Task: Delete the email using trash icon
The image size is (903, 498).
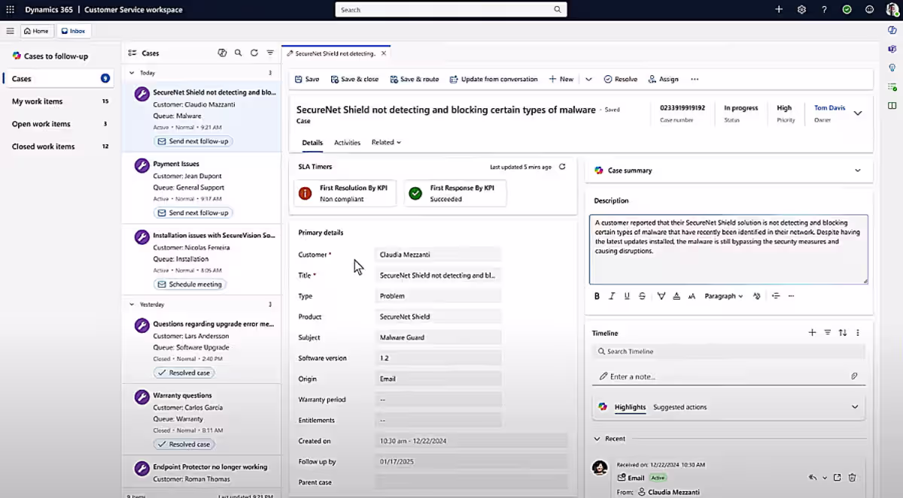Action: 853,477
